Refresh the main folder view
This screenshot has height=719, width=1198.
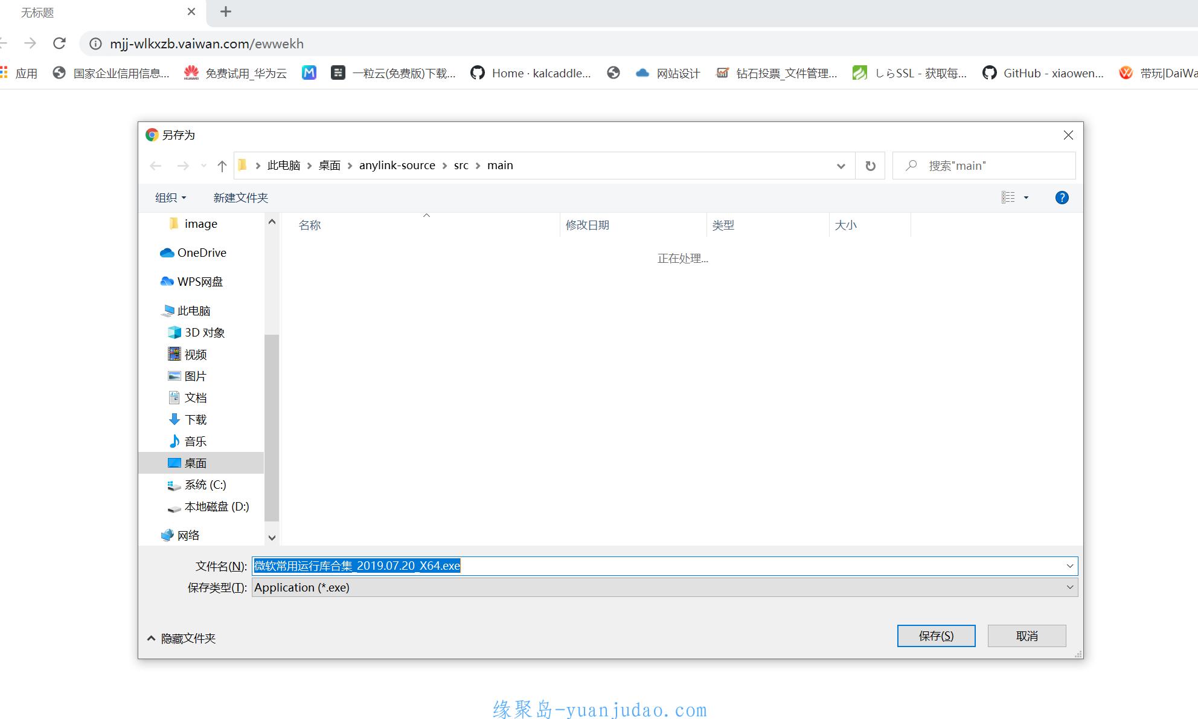(870, 166)
